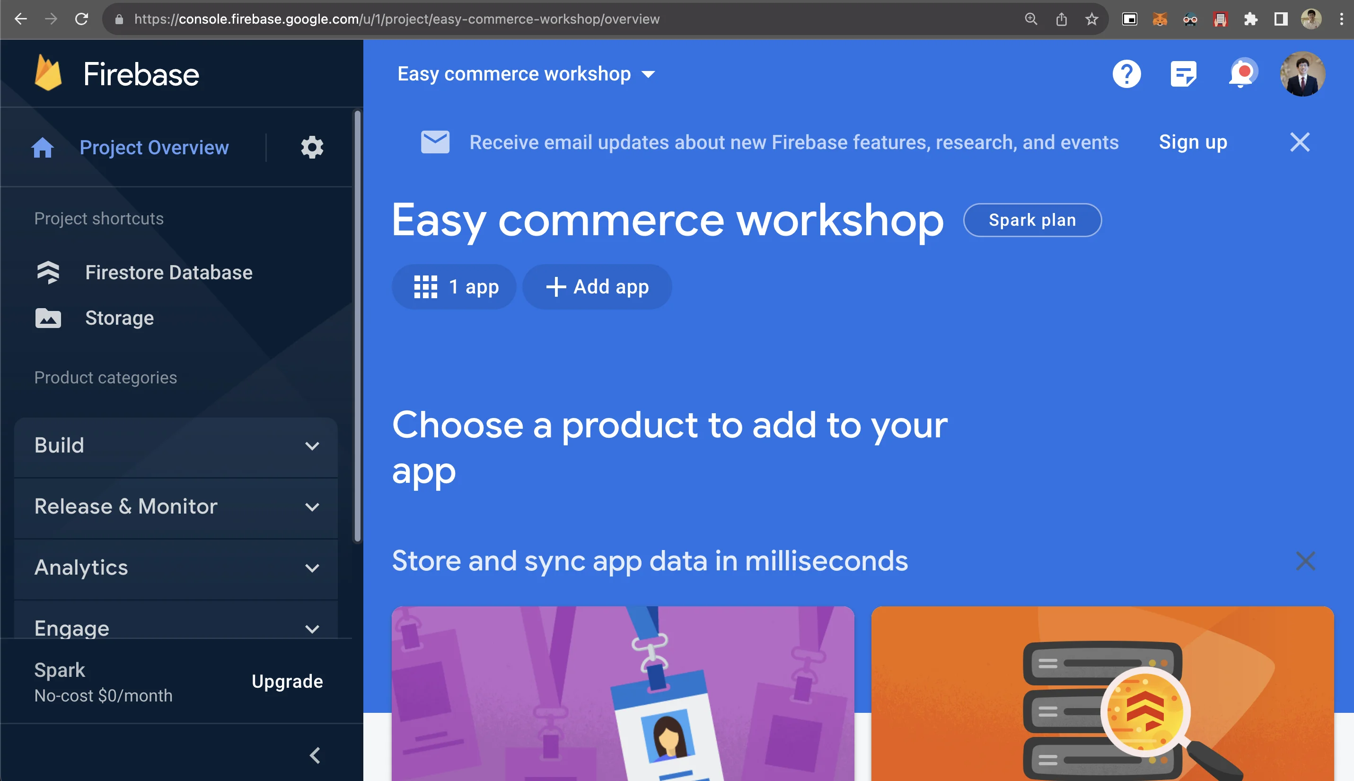Click the Product categories heading
The width and height of the screenshot is (1354, 781).
[106, 378]
